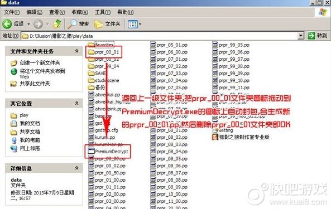
Task: Click the Back (后退) arrow icon
Action: [x=7, y=24]
